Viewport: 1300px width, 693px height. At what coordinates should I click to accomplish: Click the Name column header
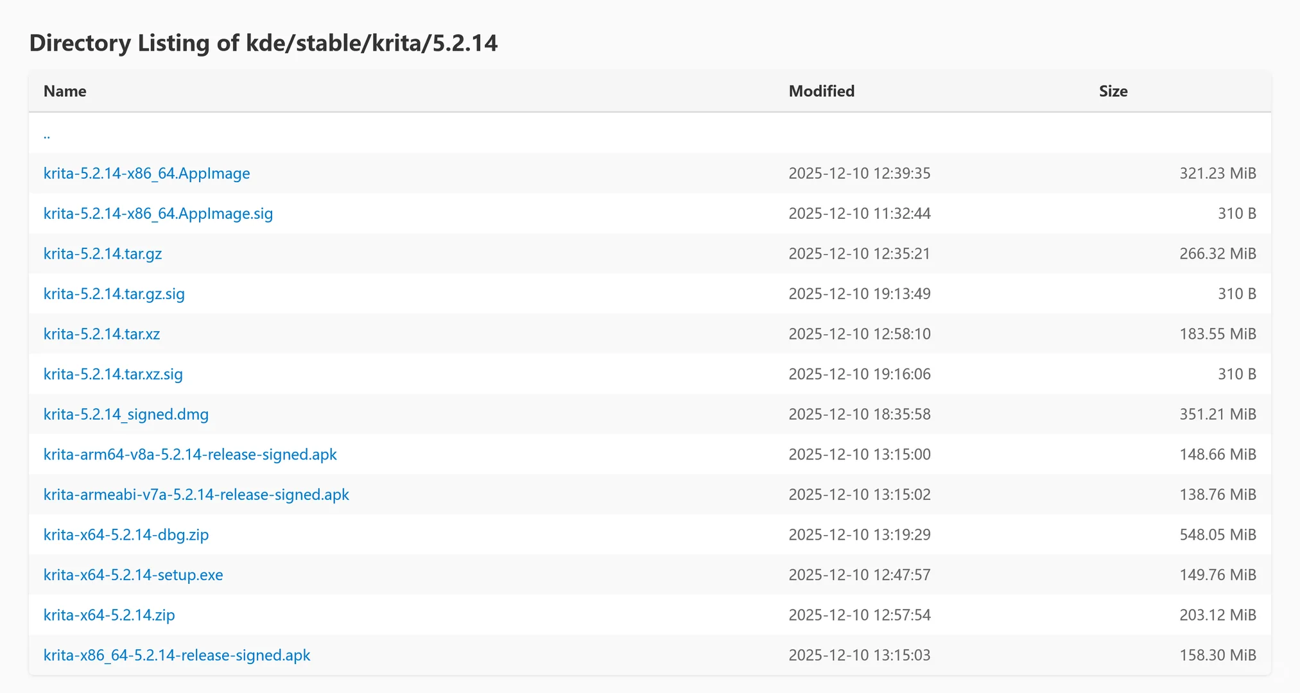[65, 91]
